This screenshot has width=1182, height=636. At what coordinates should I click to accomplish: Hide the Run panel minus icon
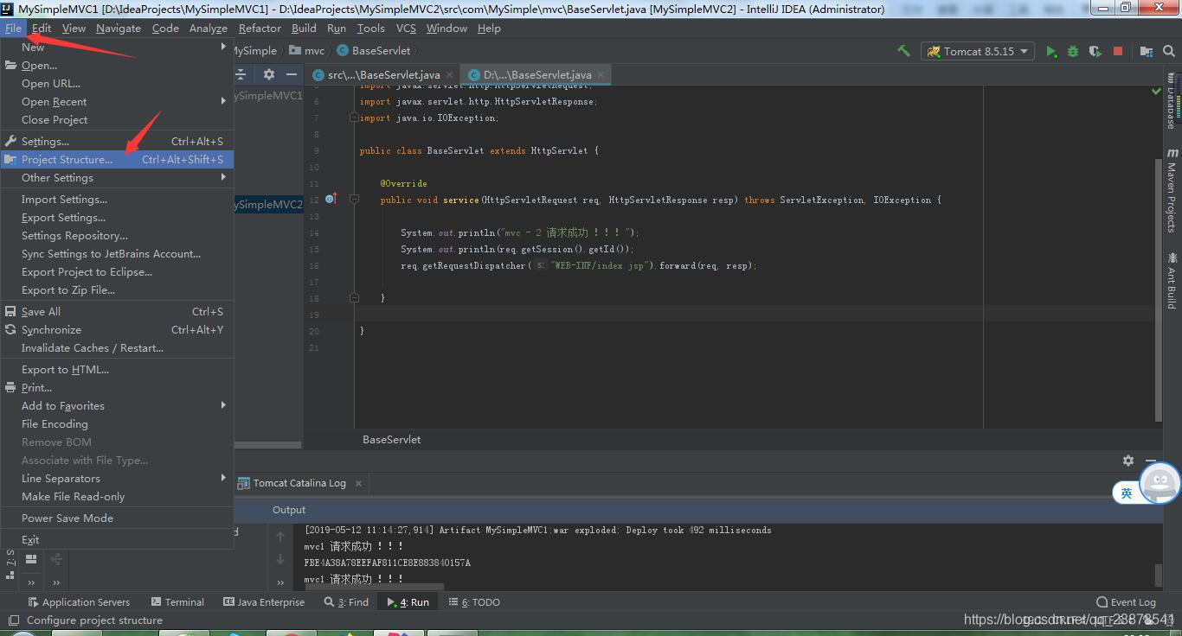[1151, 461]
